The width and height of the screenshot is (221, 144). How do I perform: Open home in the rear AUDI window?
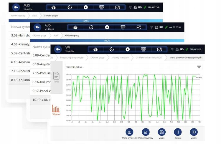coord(54,7)
